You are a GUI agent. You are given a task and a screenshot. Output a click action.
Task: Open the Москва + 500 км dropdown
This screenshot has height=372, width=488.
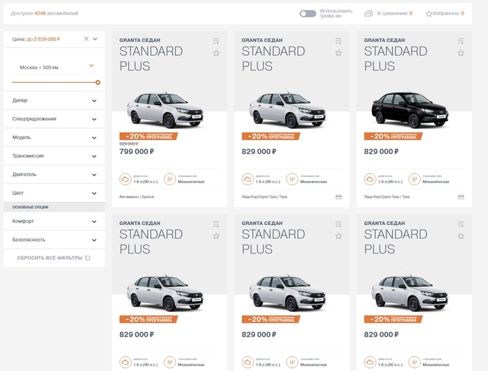pos(91,66)
